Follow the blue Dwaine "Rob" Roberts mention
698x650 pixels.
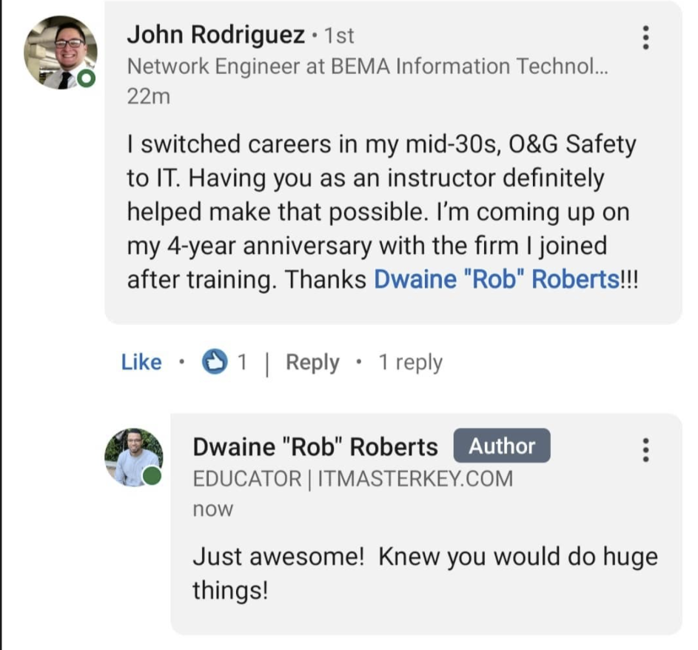point(497,280)
